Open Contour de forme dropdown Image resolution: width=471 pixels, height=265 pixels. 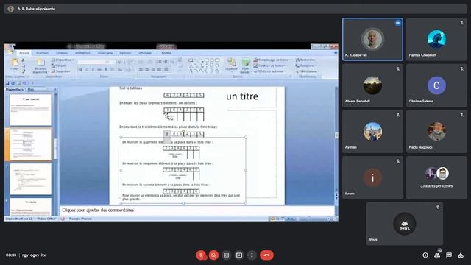[x=269, y=66]
